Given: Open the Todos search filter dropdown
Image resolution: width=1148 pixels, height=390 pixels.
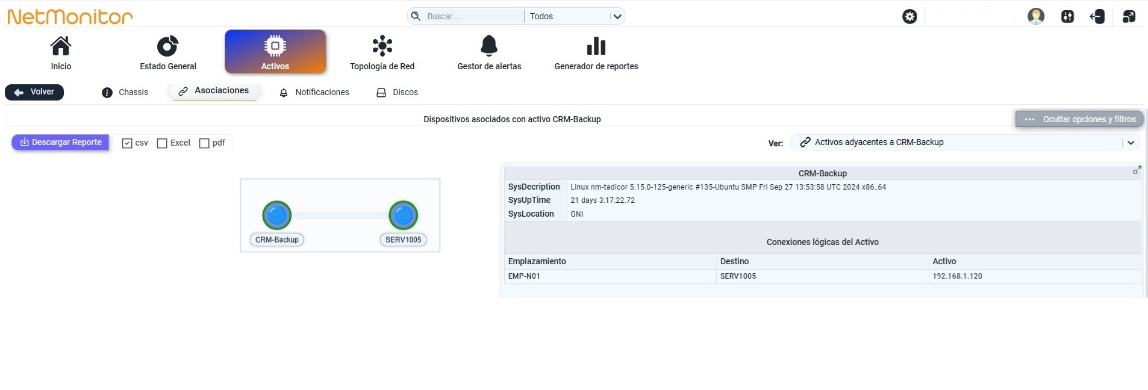Looking at the screenshot, I should coord(575,16).
